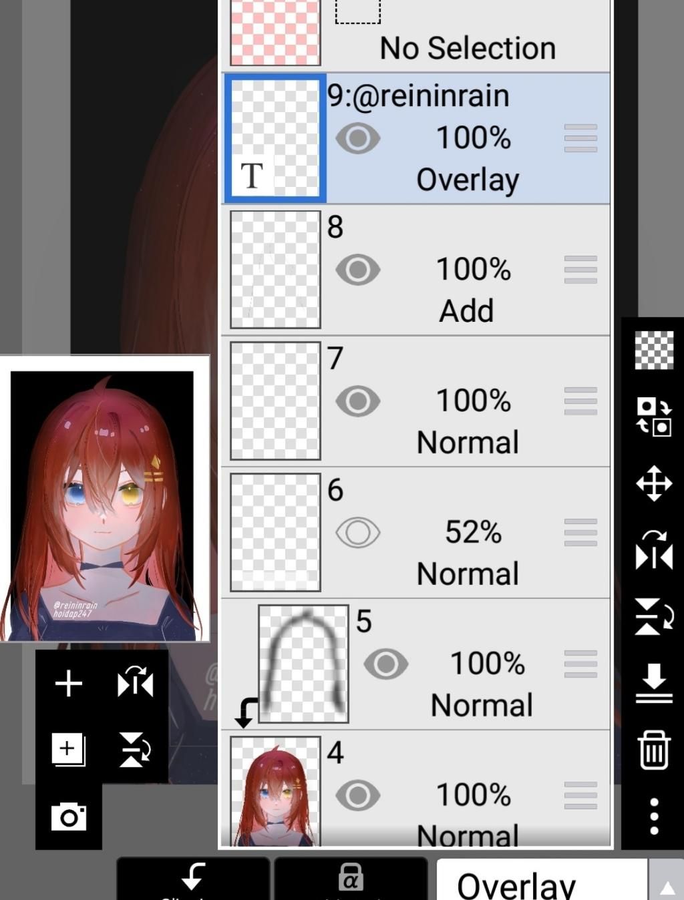This screenshot has width=684, height=900.
Task: Tap the clipping arrow on layer 5
Action: click(245, 712)
